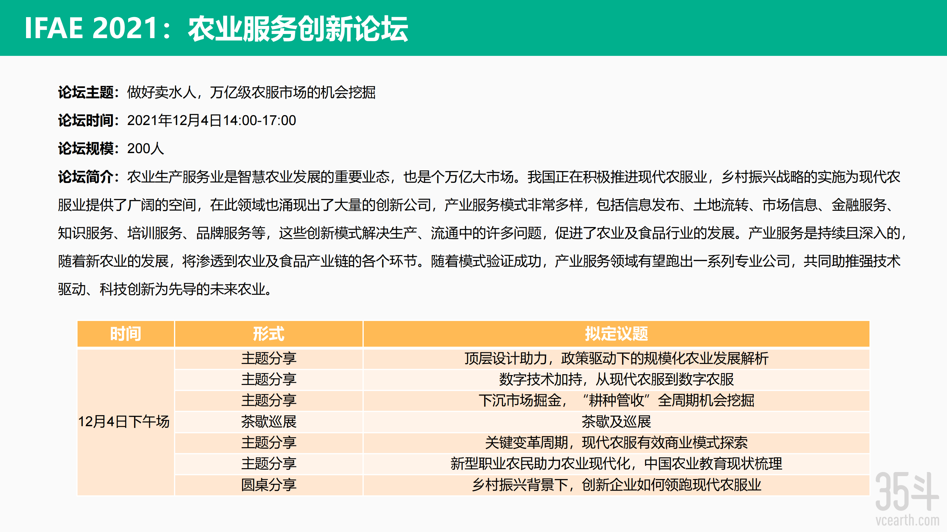Image resolution: width=947 pixels, height=532 pixels.
Task: Select the label '论坛时间'
Action: [x=86, y=120]
